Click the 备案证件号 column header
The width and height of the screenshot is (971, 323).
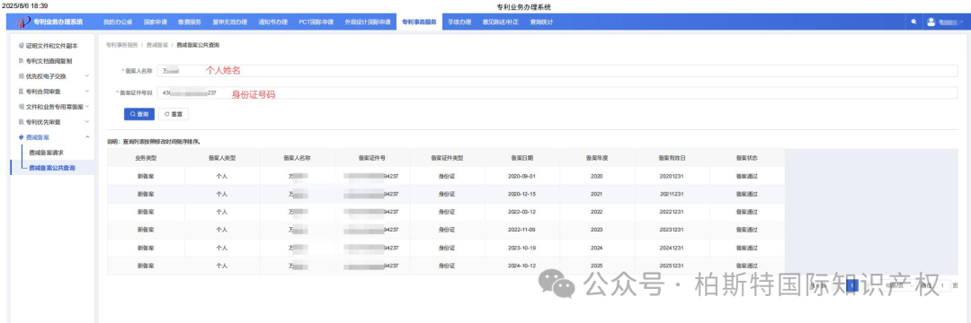pyautogui.click(x=372, y=158)
